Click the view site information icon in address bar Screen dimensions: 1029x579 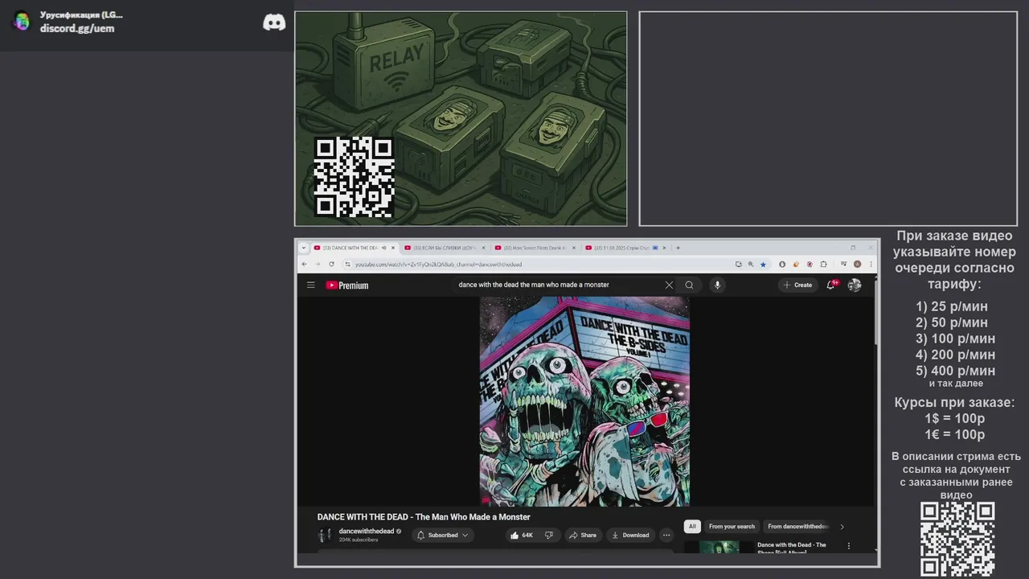click(x=347, y=264)
